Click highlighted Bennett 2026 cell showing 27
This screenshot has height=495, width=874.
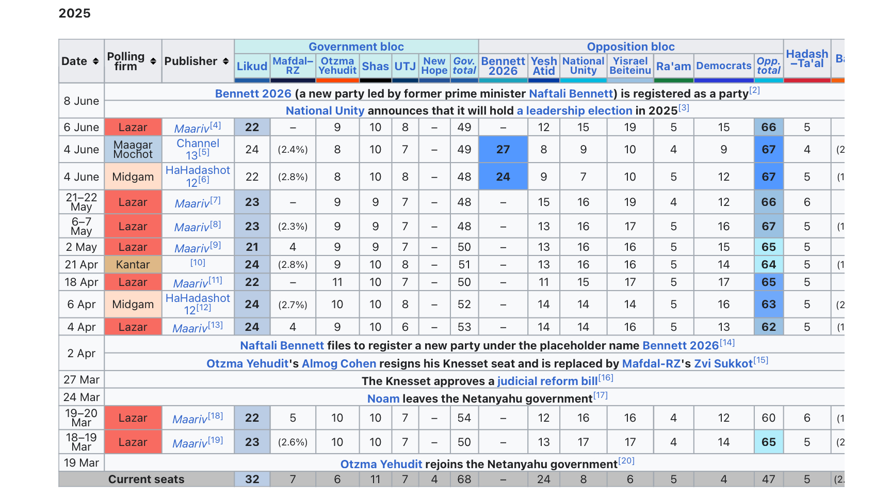(x=503, y=149)
